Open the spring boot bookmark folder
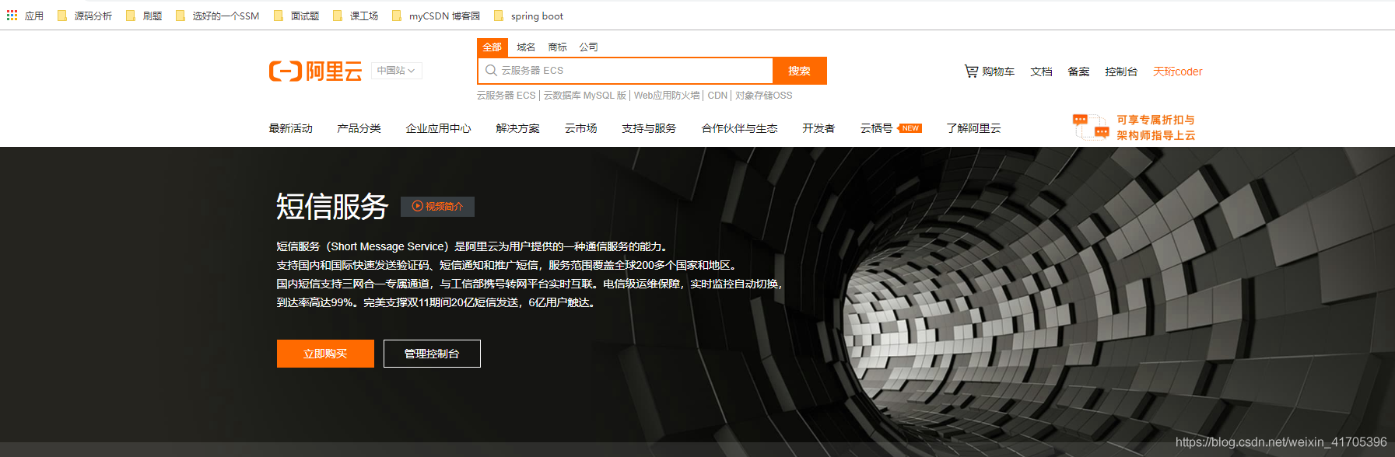The height and width of the screenshot is (457, 1395). pyautogui.click(x=528, y=16)
